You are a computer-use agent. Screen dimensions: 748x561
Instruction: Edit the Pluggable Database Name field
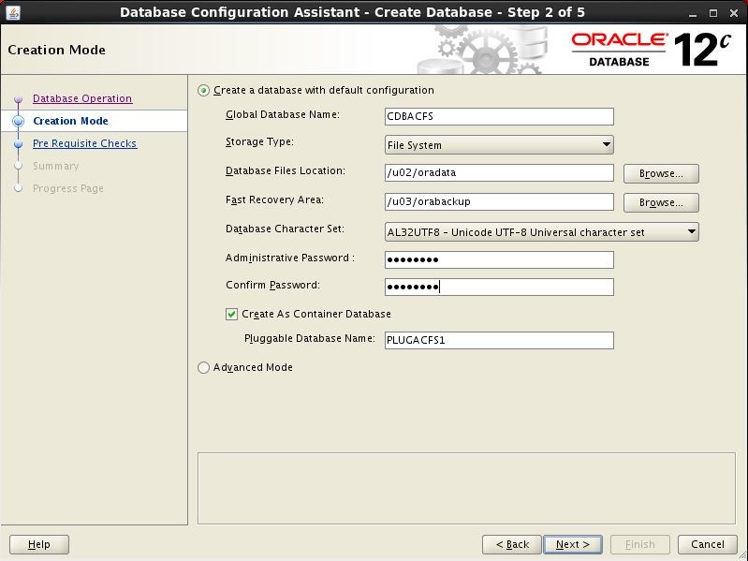click(x=499, y=340)
